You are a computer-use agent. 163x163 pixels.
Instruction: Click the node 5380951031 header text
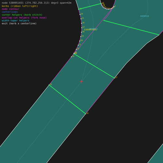click(37, 3)
